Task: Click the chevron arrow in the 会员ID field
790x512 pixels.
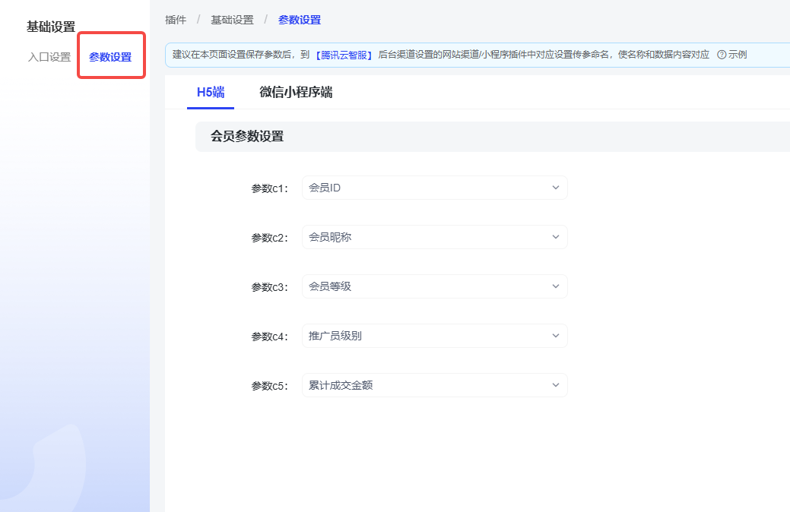Action: click(555, 188)
